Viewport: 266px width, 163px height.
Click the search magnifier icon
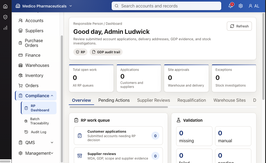[x=116, y=6]
